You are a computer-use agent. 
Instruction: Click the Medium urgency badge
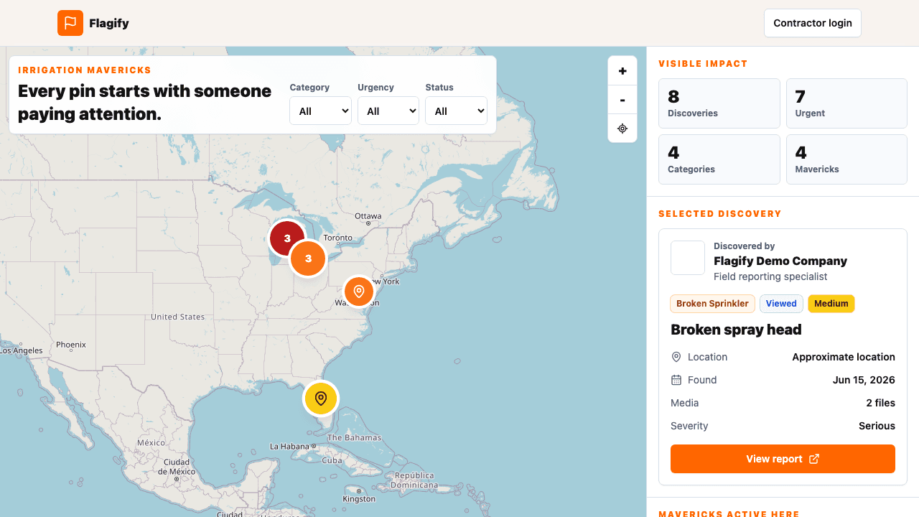pos(831,304)
